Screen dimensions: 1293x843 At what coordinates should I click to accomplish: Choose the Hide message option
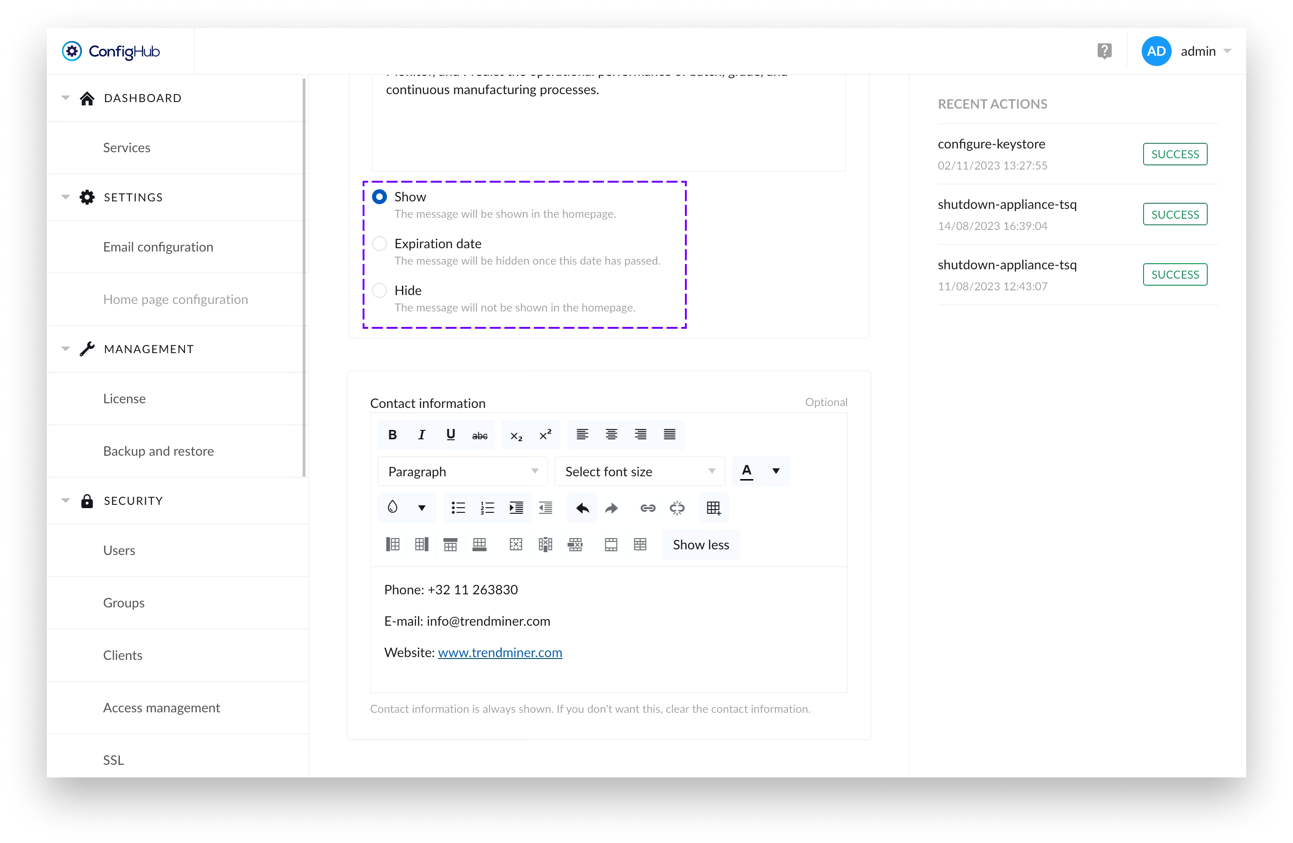coord(379,290)
